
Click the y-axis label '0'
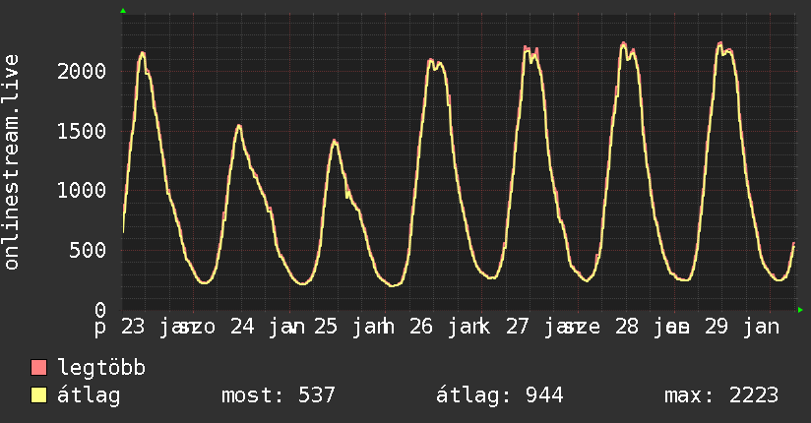point(100,310)
